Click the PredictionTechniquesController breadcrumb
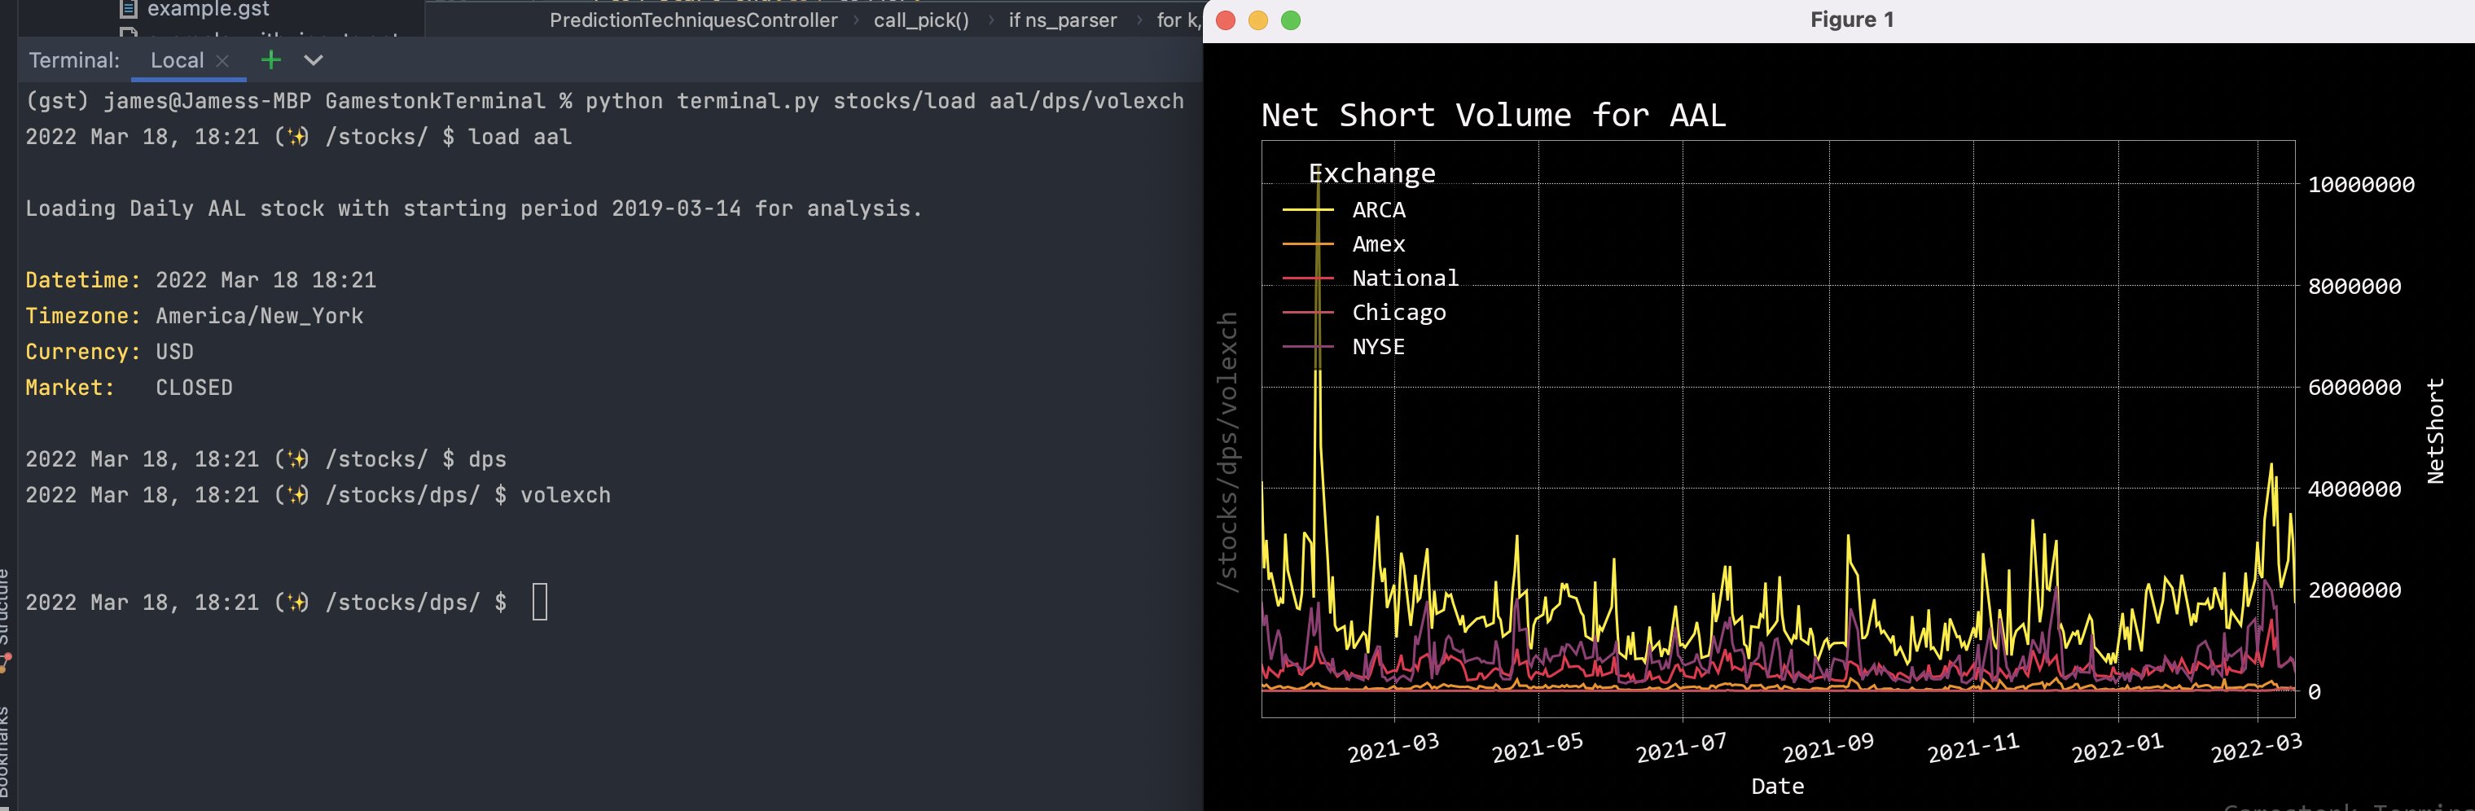Screen dimensions: 2475x811 [x=694, y=20]
